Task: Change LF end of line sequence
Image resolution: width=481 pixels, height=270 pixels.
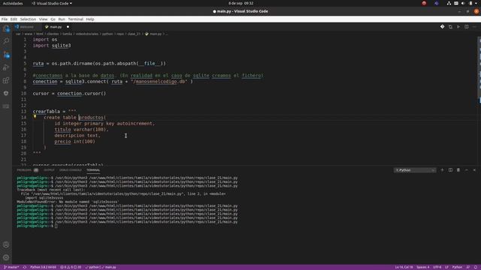Action: tap(446, 267)
